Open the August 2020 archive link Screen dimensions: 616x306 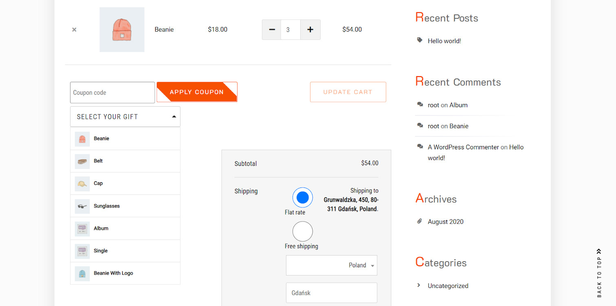[445, 222]
